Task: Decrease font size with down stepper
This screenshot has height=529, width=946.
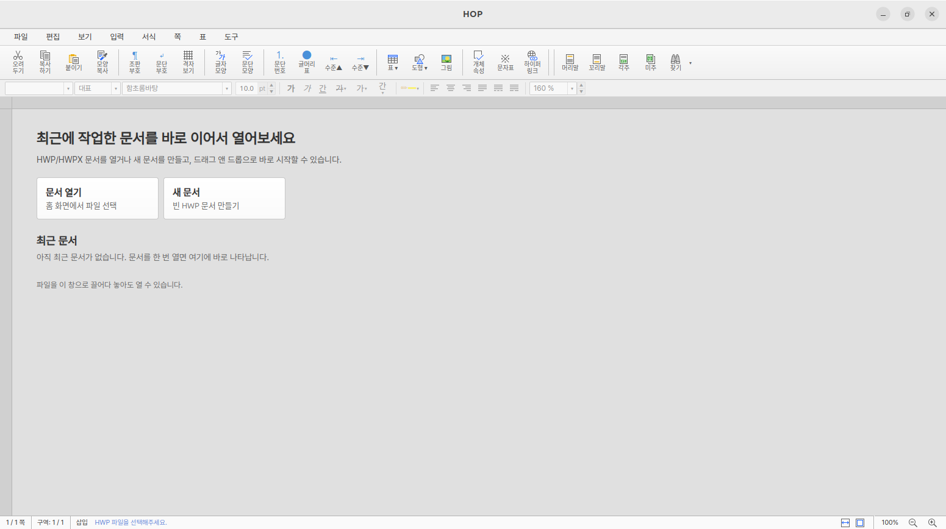Action: [271, 91]
